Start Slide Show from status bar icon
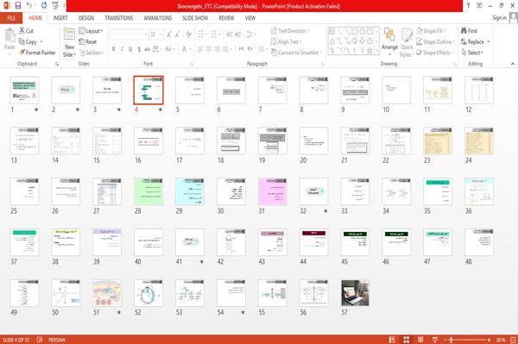This screenshot has width=518, height=344. (x=435, y=340)
